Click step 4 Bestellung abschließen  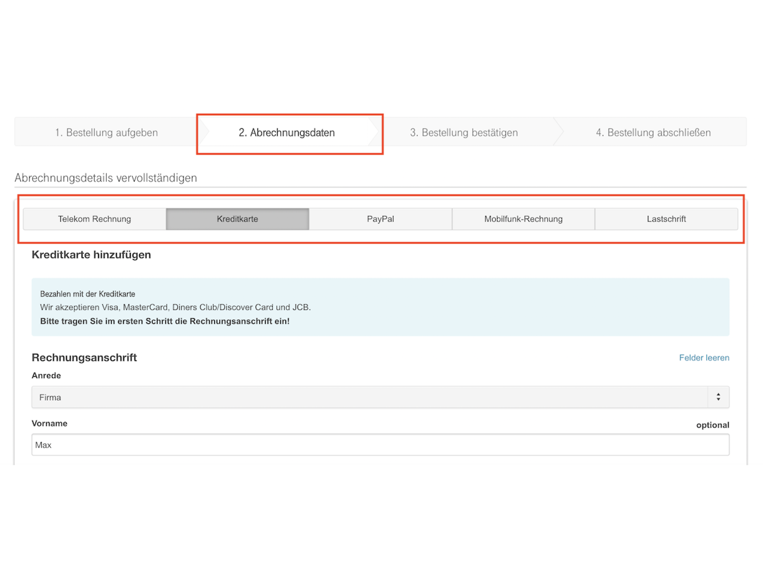click(653, 132)
